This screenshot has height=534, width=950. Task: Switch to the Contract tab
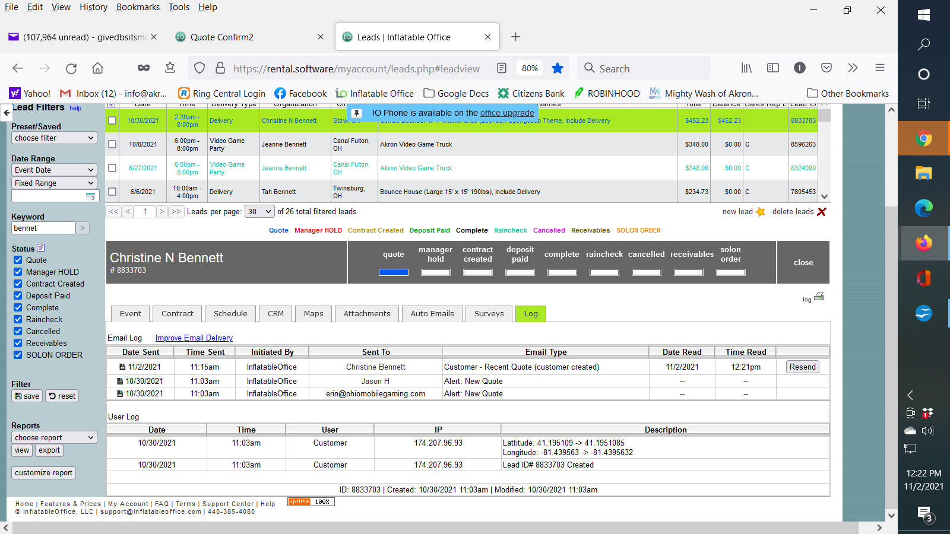pos(177,314)
